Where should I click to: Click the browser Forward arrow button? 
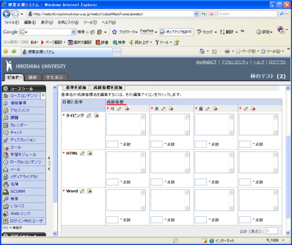click(x=15, y=14)
